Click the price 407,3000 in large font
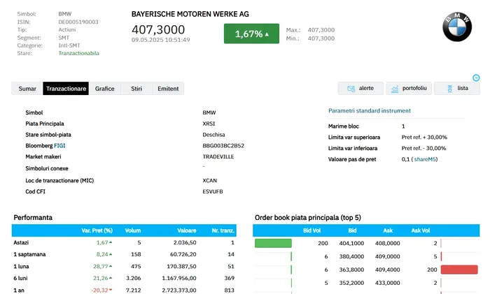 (158, 29)
